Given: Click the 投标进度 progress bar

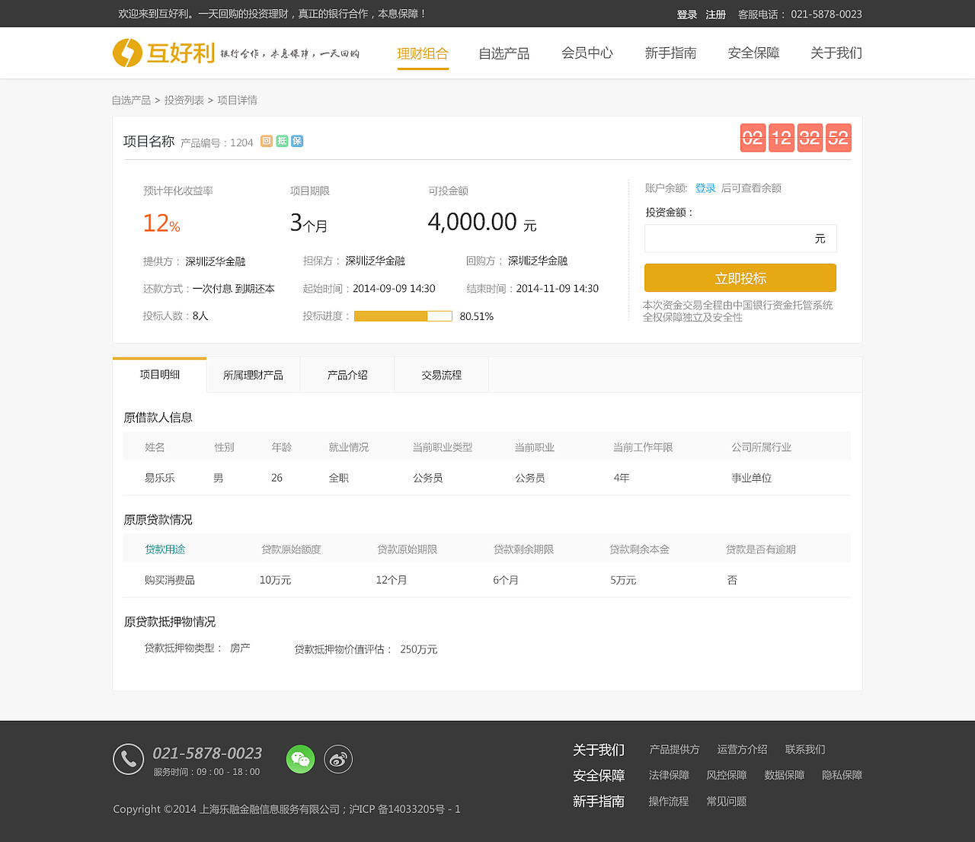Looking at the screenshot, I should click(403, 315).
